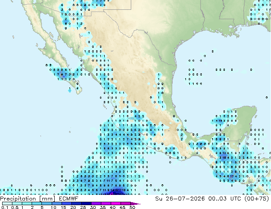This screenshot has width=271, height=209.
Task: Select the 5–10 mm legend color box
Action: (47, 203)
